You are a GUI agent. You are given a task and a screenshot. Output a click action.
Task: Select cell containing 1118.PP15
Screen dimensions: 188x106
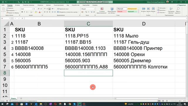[x=88, y=36]
